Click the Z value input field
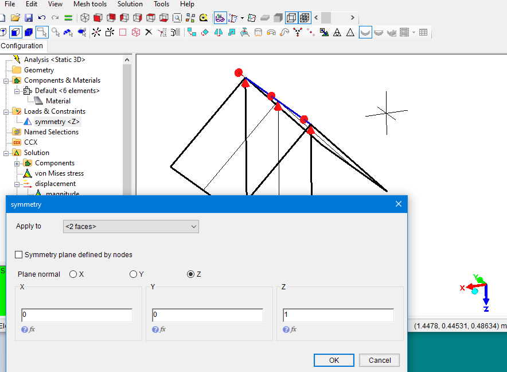 [338, 315]
